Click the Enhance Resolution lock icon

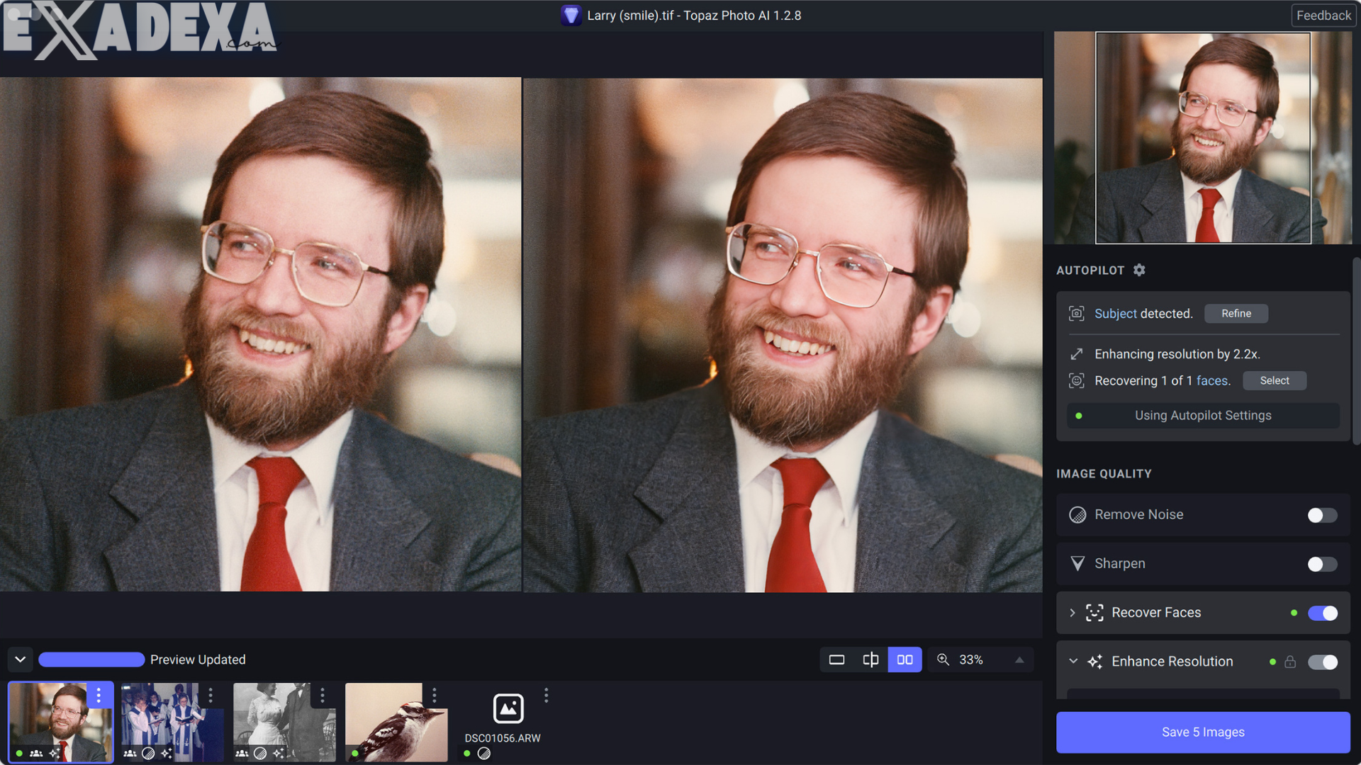pos(1290,662)
